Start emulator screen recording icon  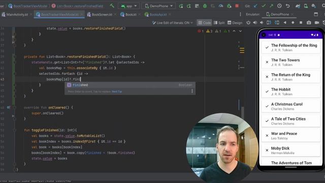[317, 22]
